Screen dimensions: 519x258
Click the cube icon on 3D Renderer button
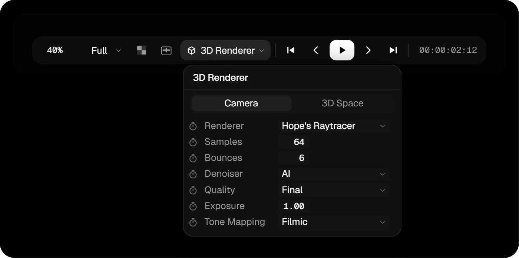pyautogui.click(x=191, y=50)
